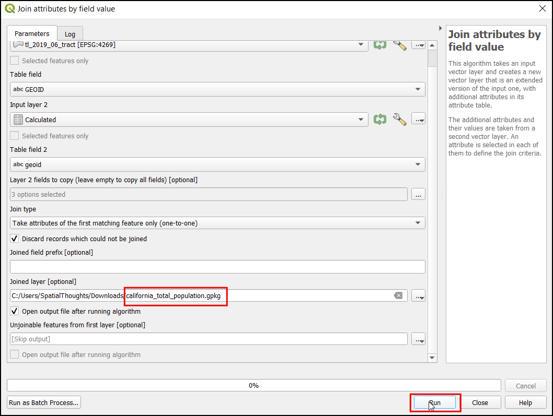Open the Table field 2 geoid dropdown

pyautogui.click(x=217, y=164)
